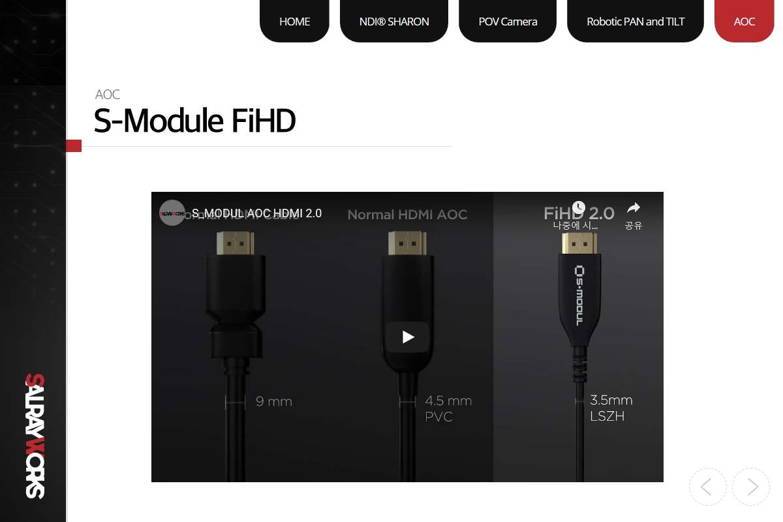
Task: Click the Watch Later clock icon
Action: pos(578,207)
